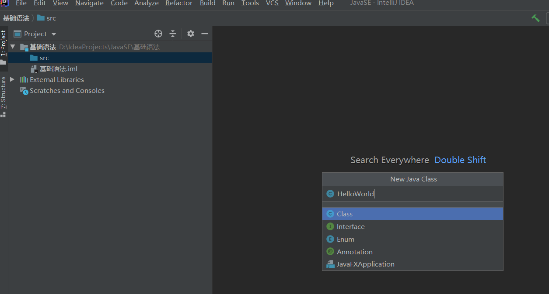
Task: Select the JavaFXApplication template option
Action: tap(365, 264)
